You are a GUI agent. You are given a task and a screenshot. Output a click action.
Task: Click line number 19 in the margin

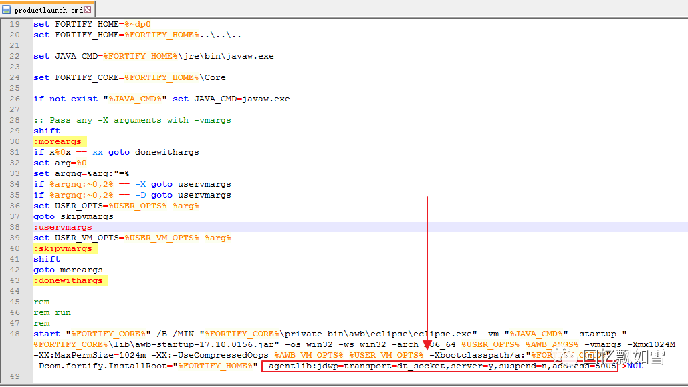click(15, 24)
